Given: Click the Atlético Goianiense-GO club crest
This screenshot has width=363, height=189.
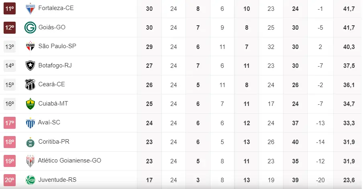Looking at the screenshot, I should tap(30, 161).
